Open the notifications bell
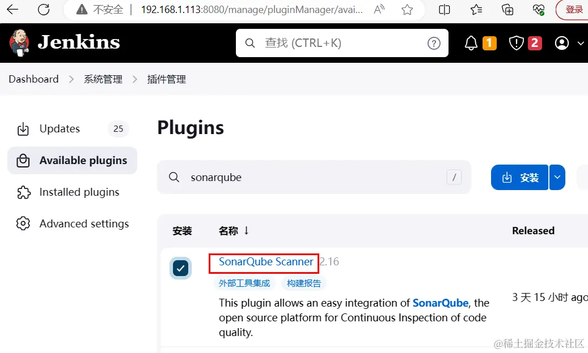The height and width of the screenshot is (353, 588). pyautogui.click(x=471, y=43)
